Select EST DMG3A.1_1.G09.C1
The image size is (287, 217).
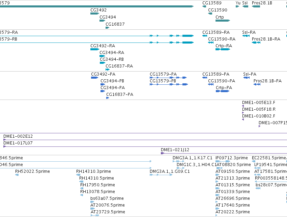161,175
